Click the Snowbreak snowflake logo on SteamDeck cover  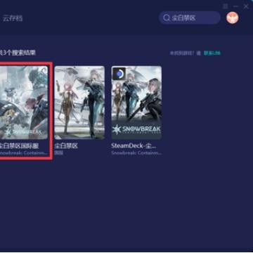pyautogui.click(x=117, y=130)
